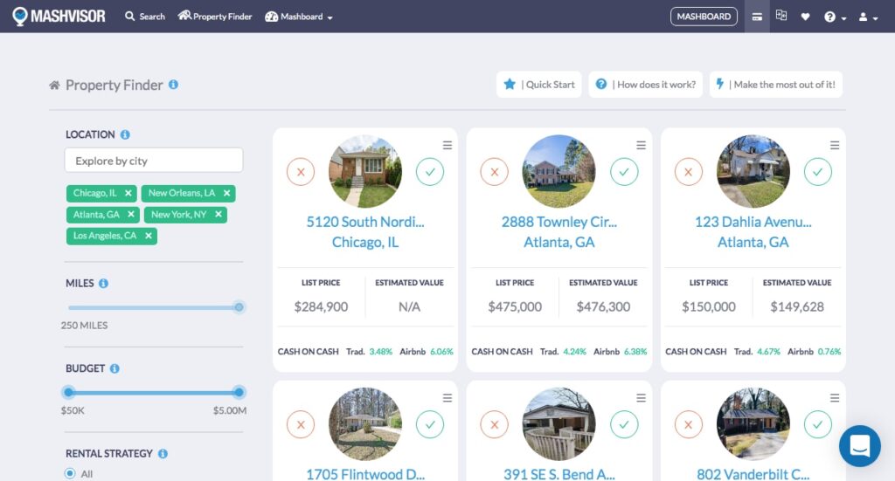Click How does it work button
Image resolution: width=895 pixels, height=481 pixels.
coord(646,85)
